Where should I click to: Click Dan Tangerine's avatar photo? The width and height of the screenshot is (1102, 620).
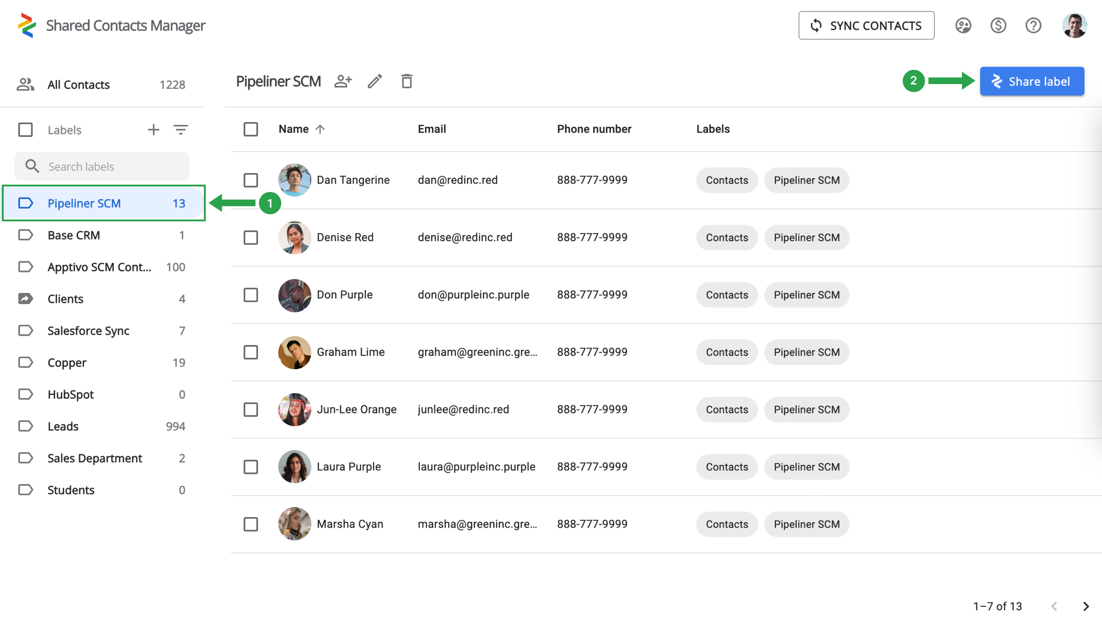[x=295, y=180]
